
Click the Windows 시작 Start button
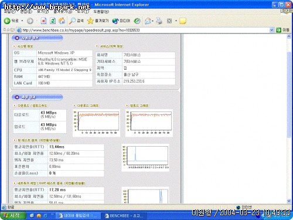tap(13, 215)
